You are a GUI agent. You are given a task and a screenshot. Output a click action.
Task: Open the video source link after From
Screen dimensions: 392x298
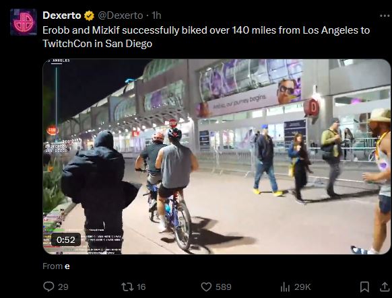point(67,266)
